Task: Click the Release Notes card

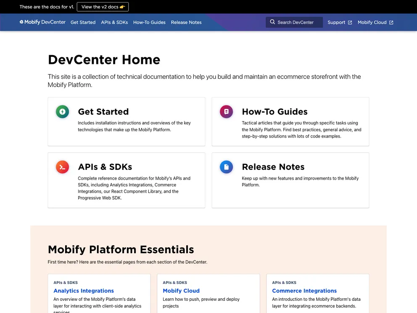Action: [290, 180]
